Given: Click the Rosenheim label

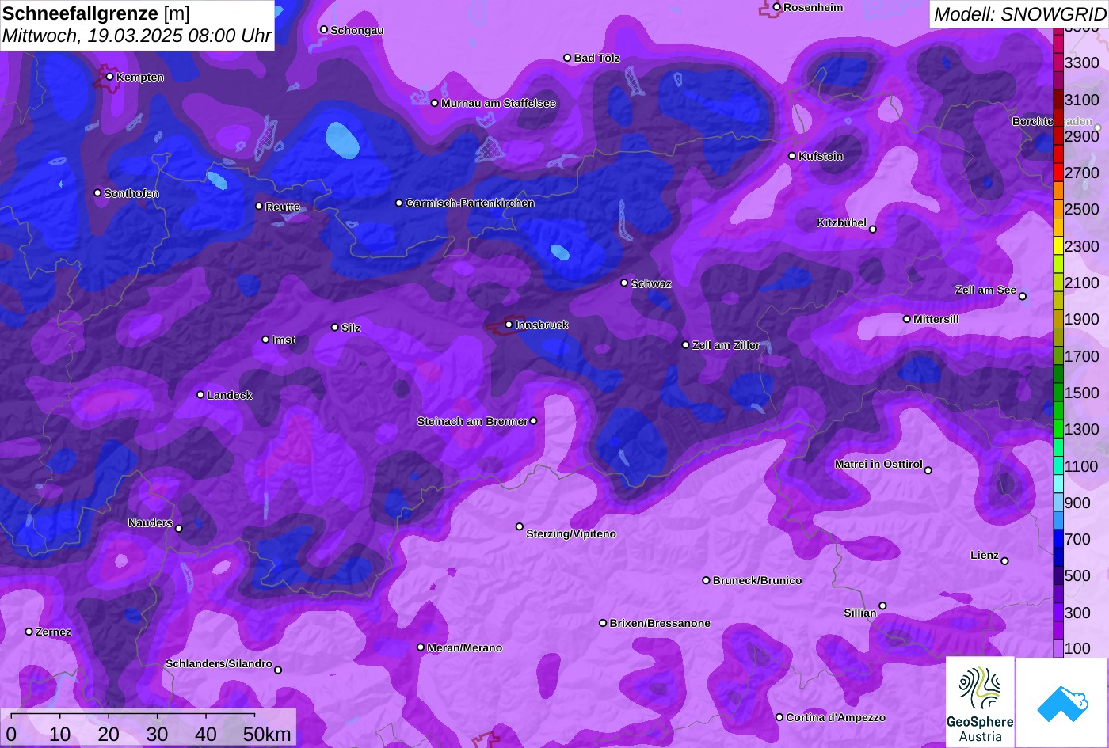Looking at the screenshot, I should coord(814,7).
